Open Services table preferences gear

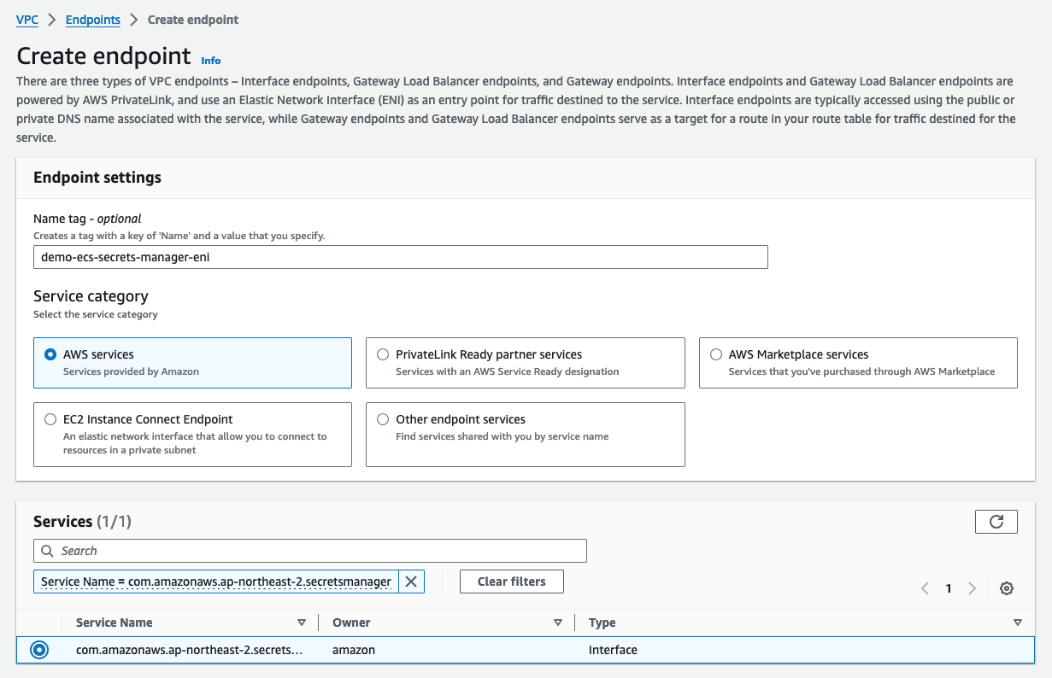pyautogui.click(x=1007, y=588)
